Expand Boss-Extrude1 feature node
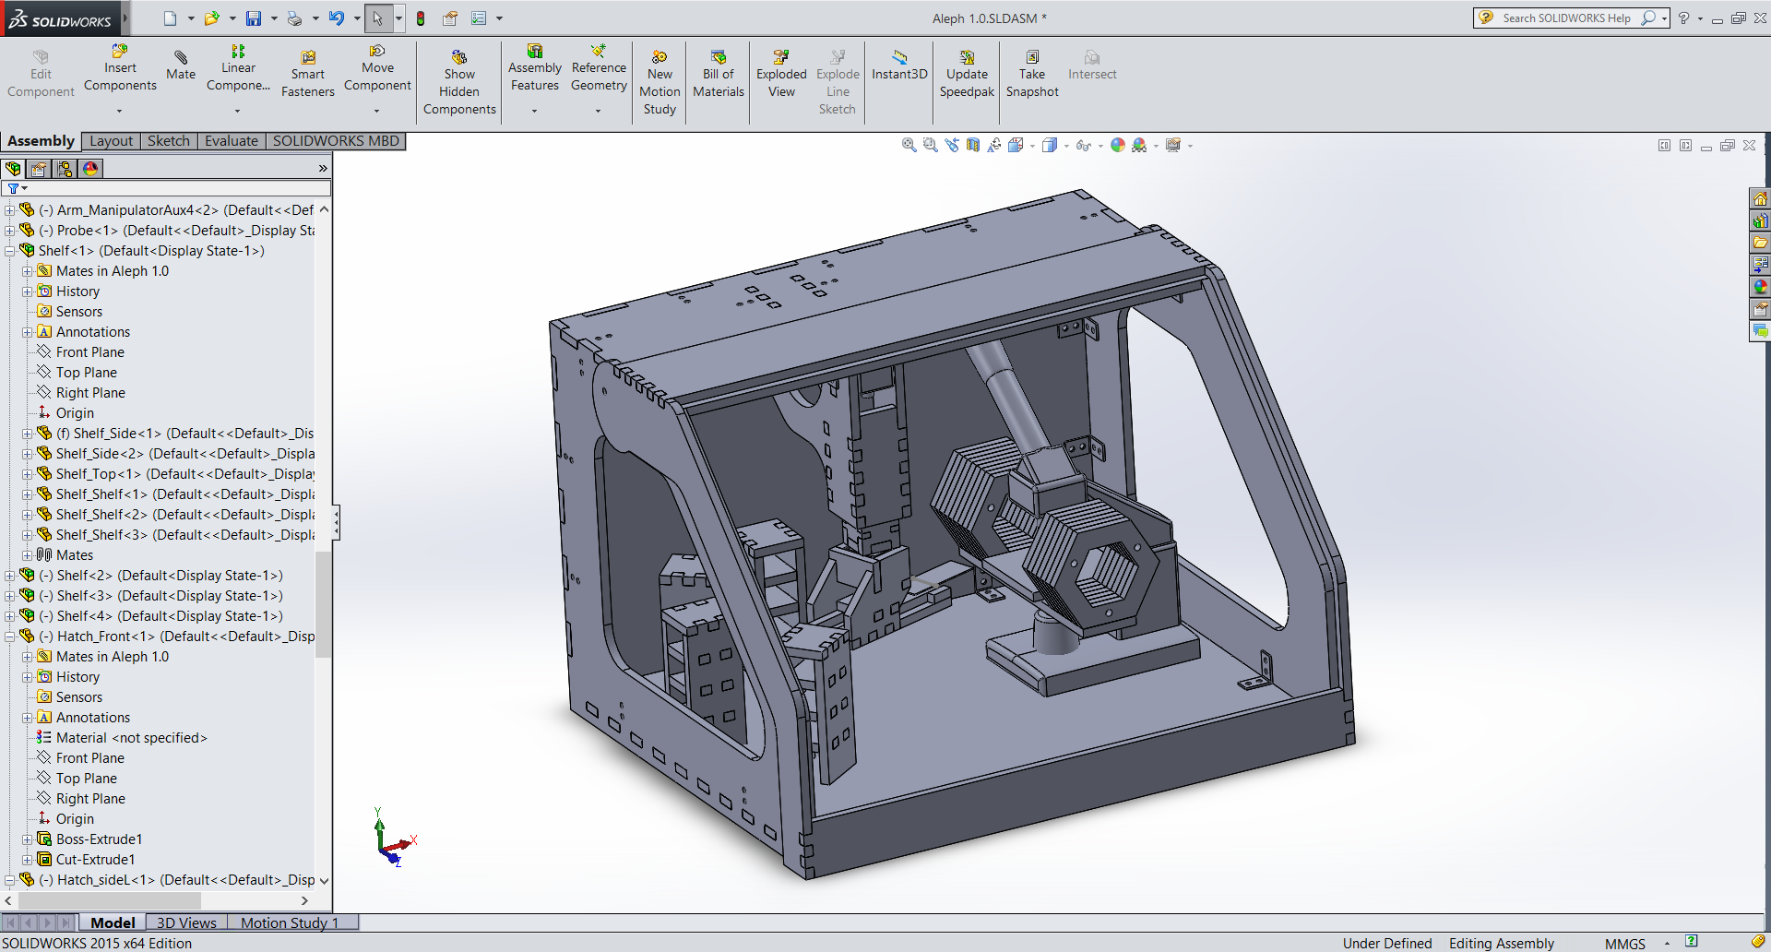 [x=28, y=839]
